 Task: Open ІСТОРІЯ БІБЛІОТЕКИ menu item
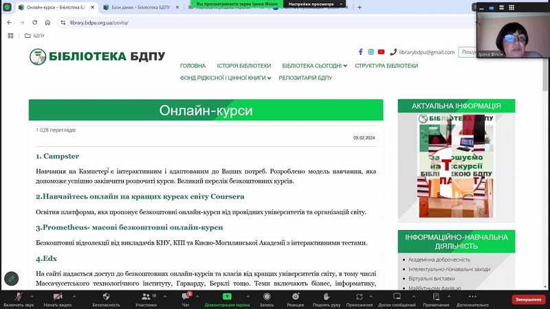tap(244, 66)
